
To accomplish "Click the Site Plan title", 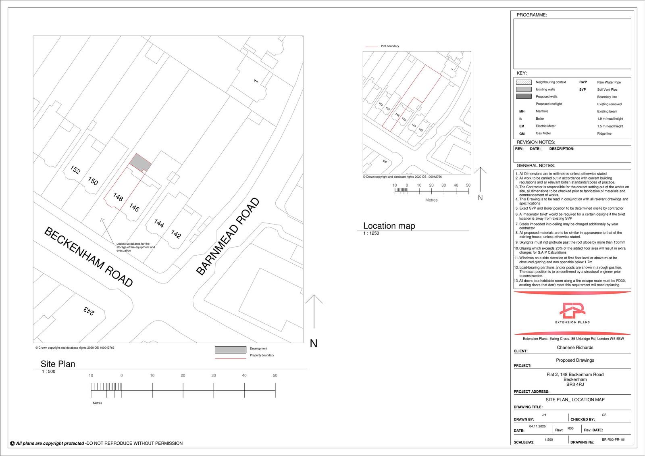I will [x=58, y=364].
